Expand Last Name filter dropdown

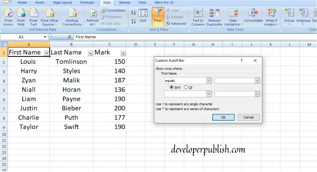coord(91,54)
